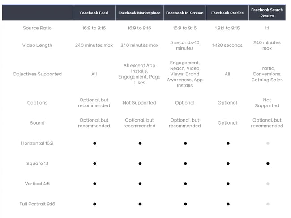The image size is (291, 218).
Task: Click the 'Not Supported' captions cell under Marketplace
Action: (139, 103)
